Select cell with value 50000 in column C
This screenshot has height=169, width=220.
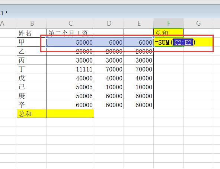[70, 42]
